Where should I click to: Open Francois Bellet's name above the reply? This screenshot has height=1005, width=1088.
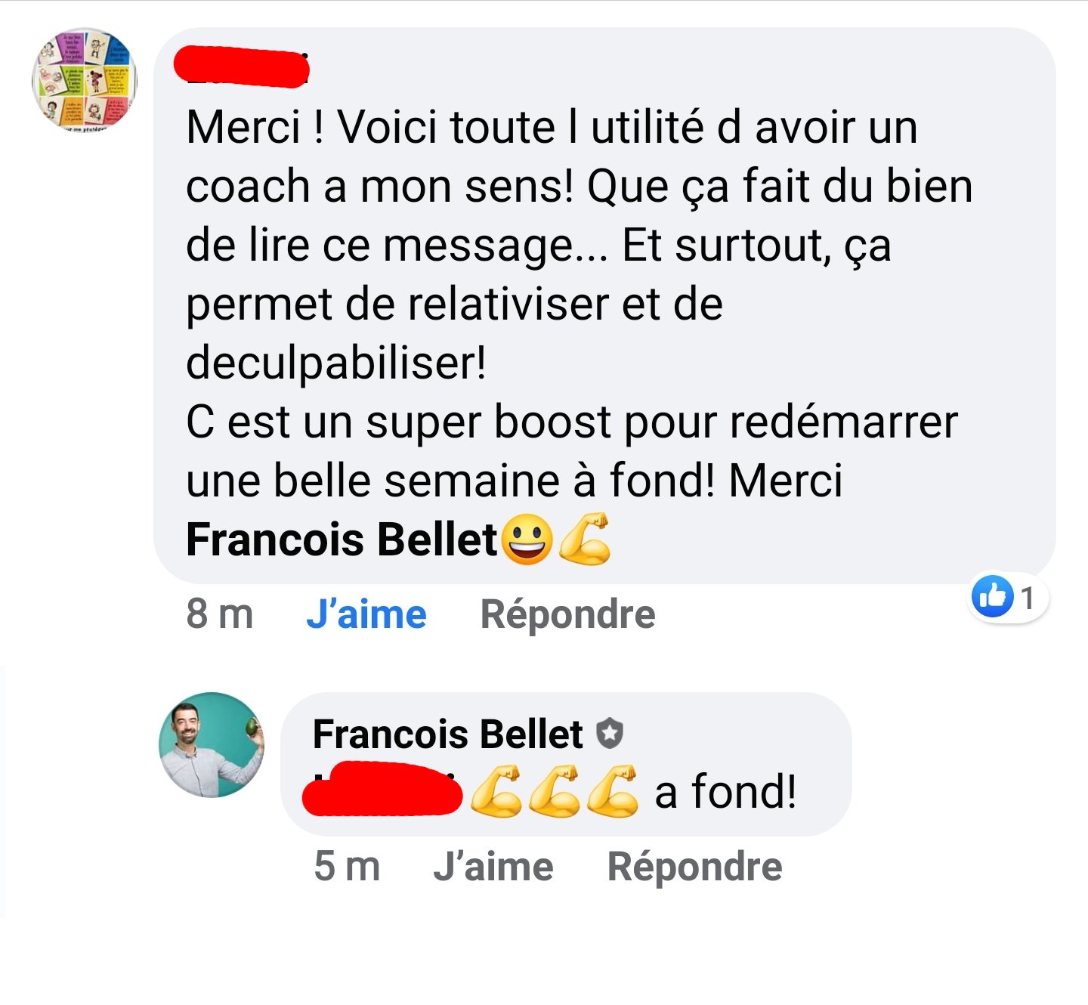pyautogui.click(x=447, y=734)
